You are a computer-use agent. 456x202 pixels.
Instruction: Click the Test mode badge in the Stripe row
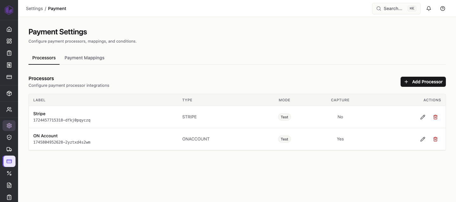[x=284, y=117]
